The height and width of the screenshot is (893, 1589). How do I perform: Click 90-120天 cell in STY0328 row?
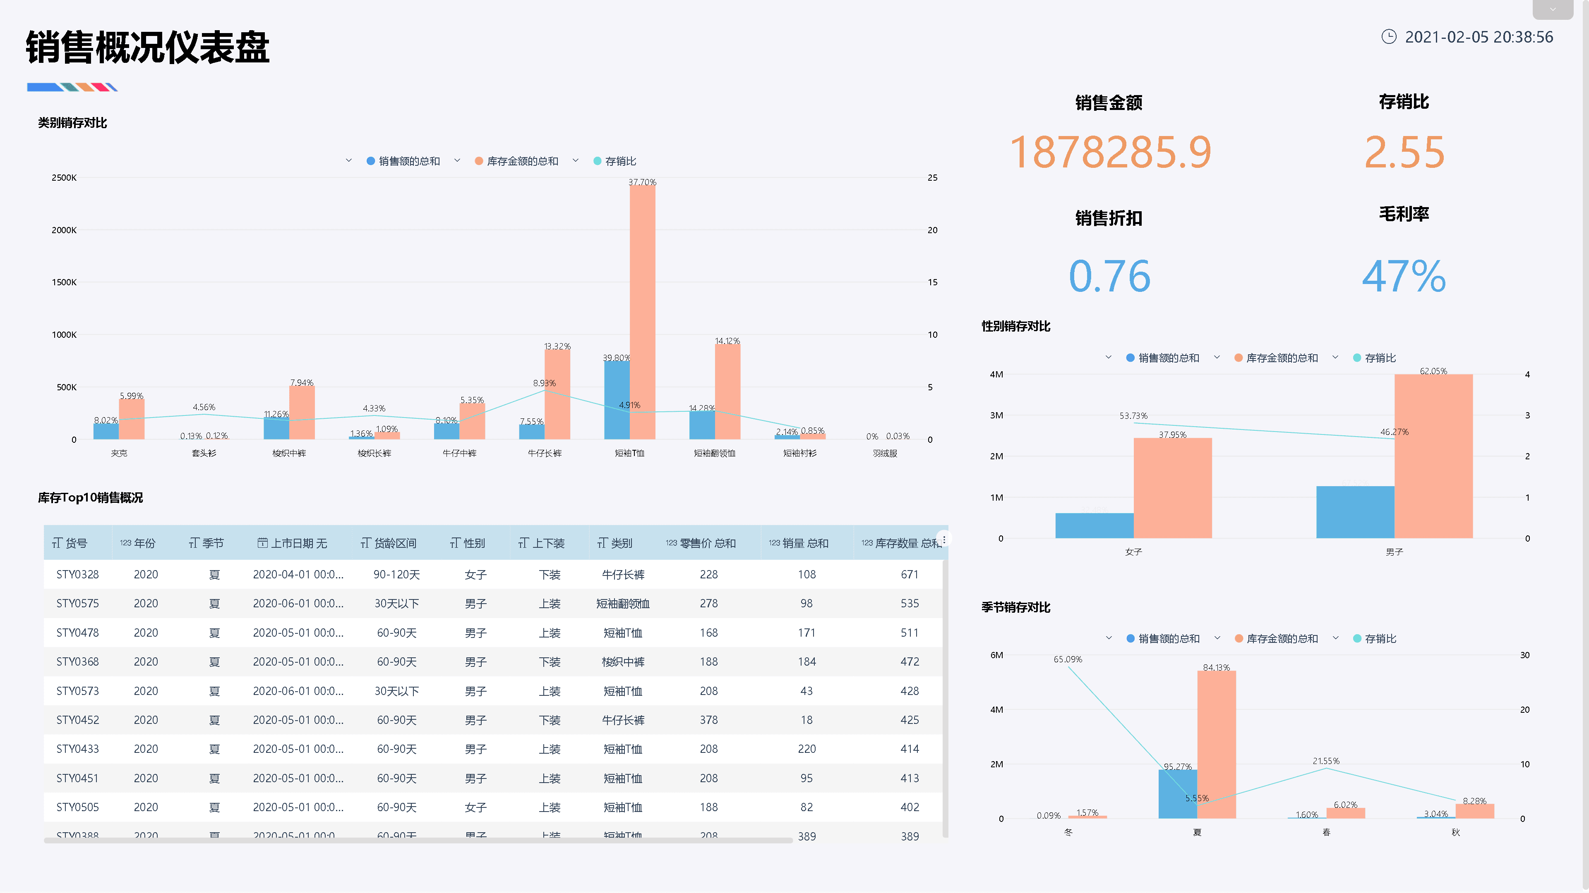tap(397, 574)
